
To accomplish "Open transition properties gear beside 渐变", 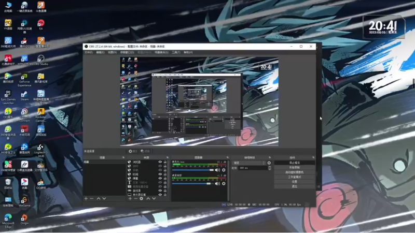I will click(x=269, y=163).
